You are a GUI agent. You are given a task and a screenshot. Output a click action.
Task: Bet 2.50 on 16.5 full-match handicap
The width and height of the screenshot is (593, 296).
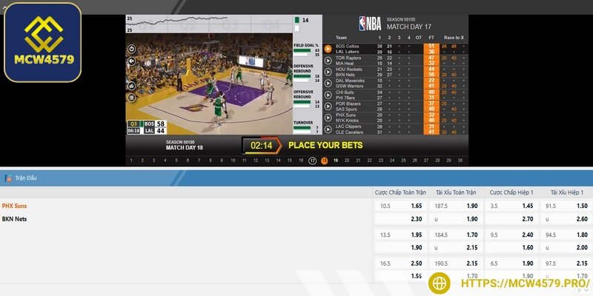coord(401,263)
